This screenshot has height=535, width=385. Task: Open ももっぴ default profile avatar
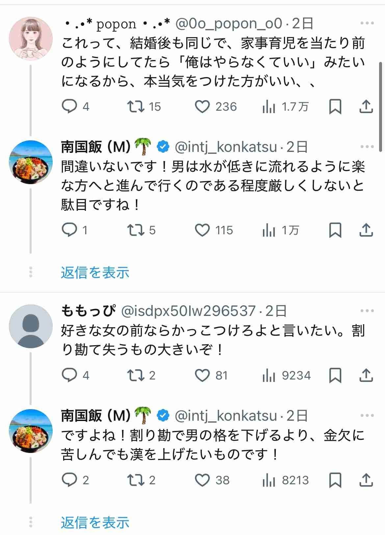tap(31, 326)
